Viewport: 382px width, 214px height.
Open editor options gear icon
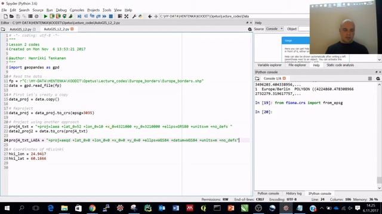tap(249, 29)
